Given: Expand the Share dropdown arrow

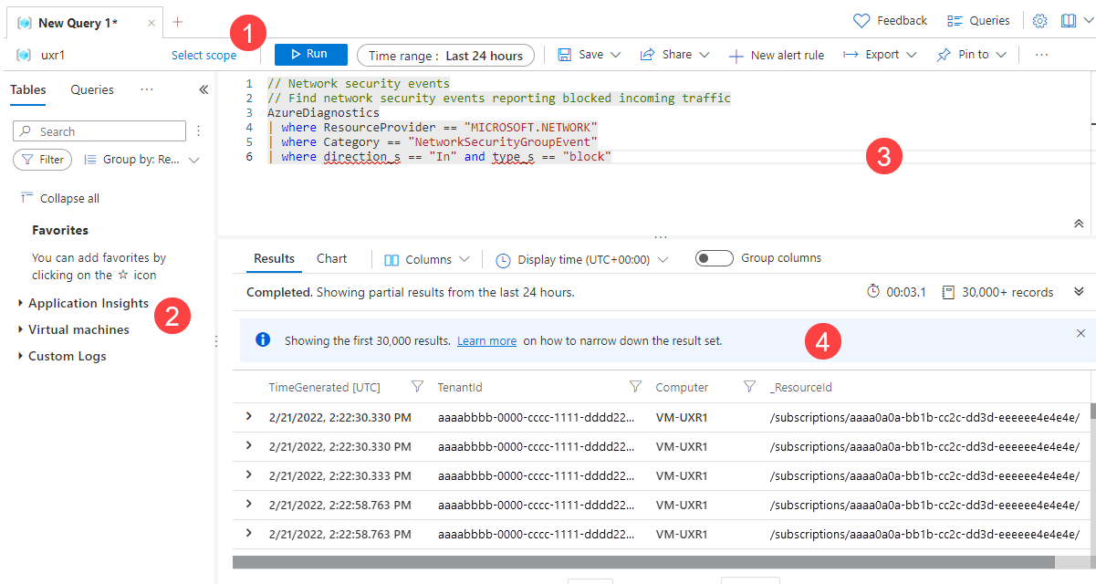Looking at the screenshot, I should [704, 55].
